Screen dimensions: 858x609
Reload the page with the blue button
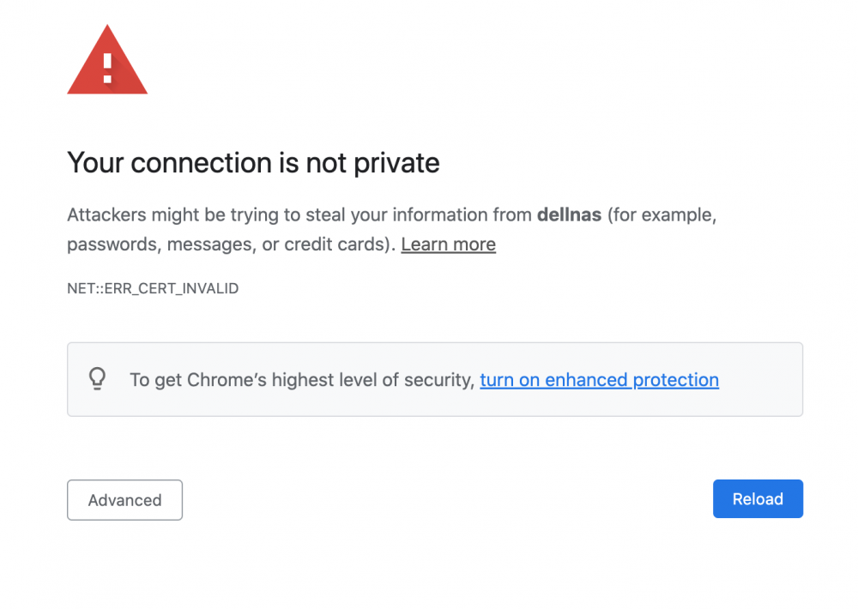point(758,499)
